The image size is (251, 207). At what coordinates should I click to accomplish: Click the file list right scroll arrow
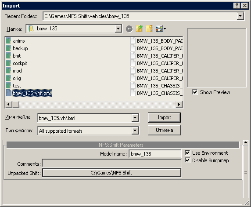point(179,105)
